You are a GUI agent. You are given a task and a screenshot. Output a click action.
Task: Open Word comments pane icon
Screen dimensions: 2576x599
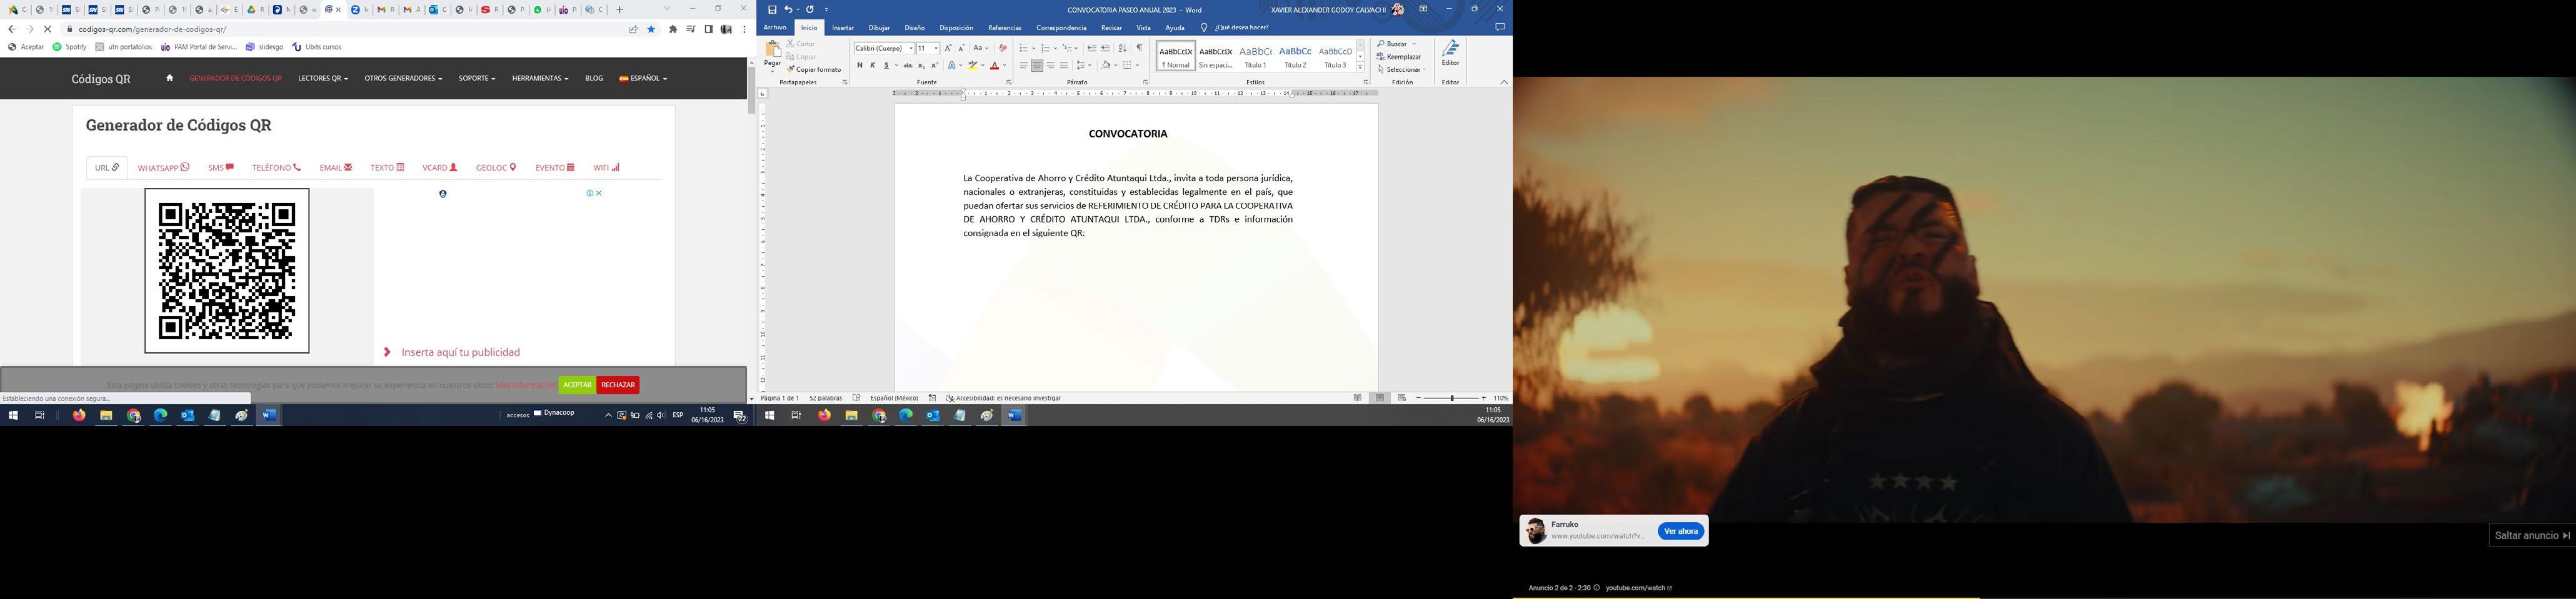(x=1500, y=27)
